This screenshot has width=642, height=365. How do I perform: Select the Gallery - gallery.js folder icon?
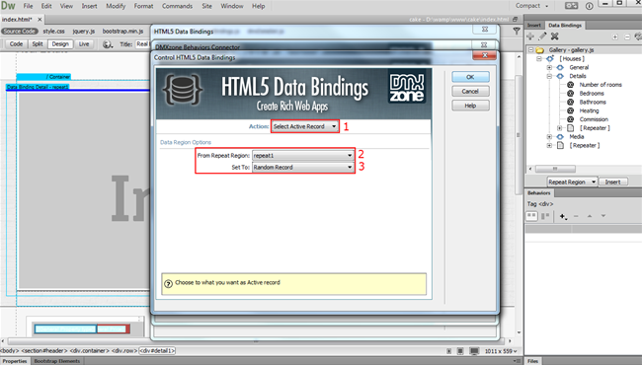pyautogui.click(x=540, y=50)
